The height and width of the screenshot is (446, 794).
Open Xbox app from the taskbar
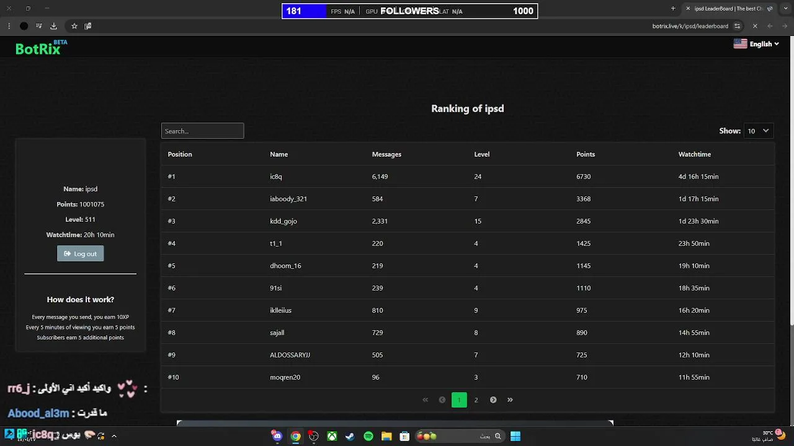332,436
